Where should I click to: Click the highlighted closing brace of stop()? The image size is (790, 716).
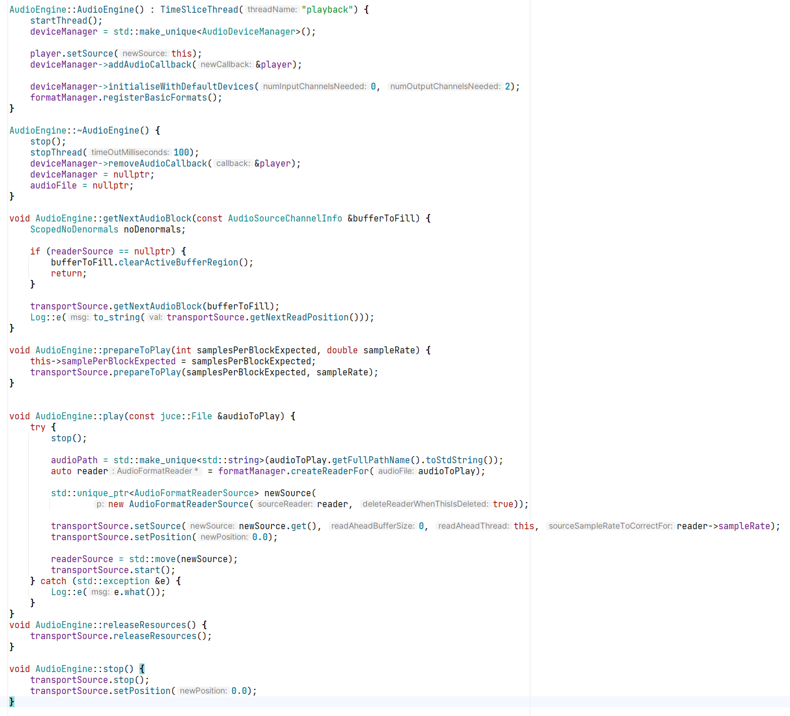(12, 702)
